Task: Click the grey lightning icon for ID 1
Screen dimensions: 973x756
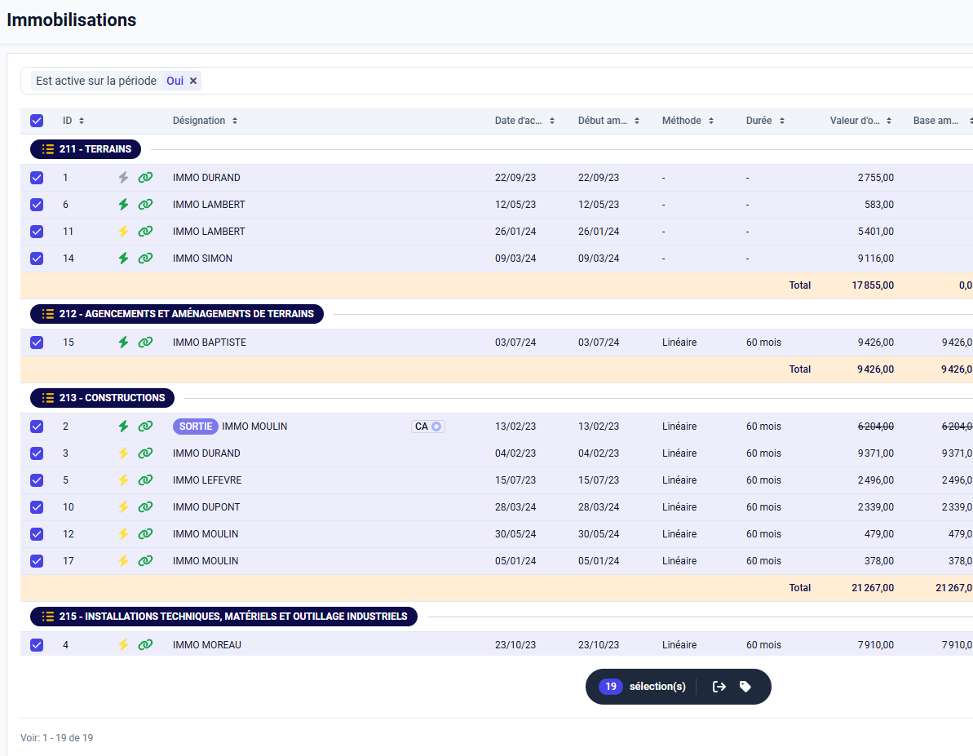Action: point(123,178)
